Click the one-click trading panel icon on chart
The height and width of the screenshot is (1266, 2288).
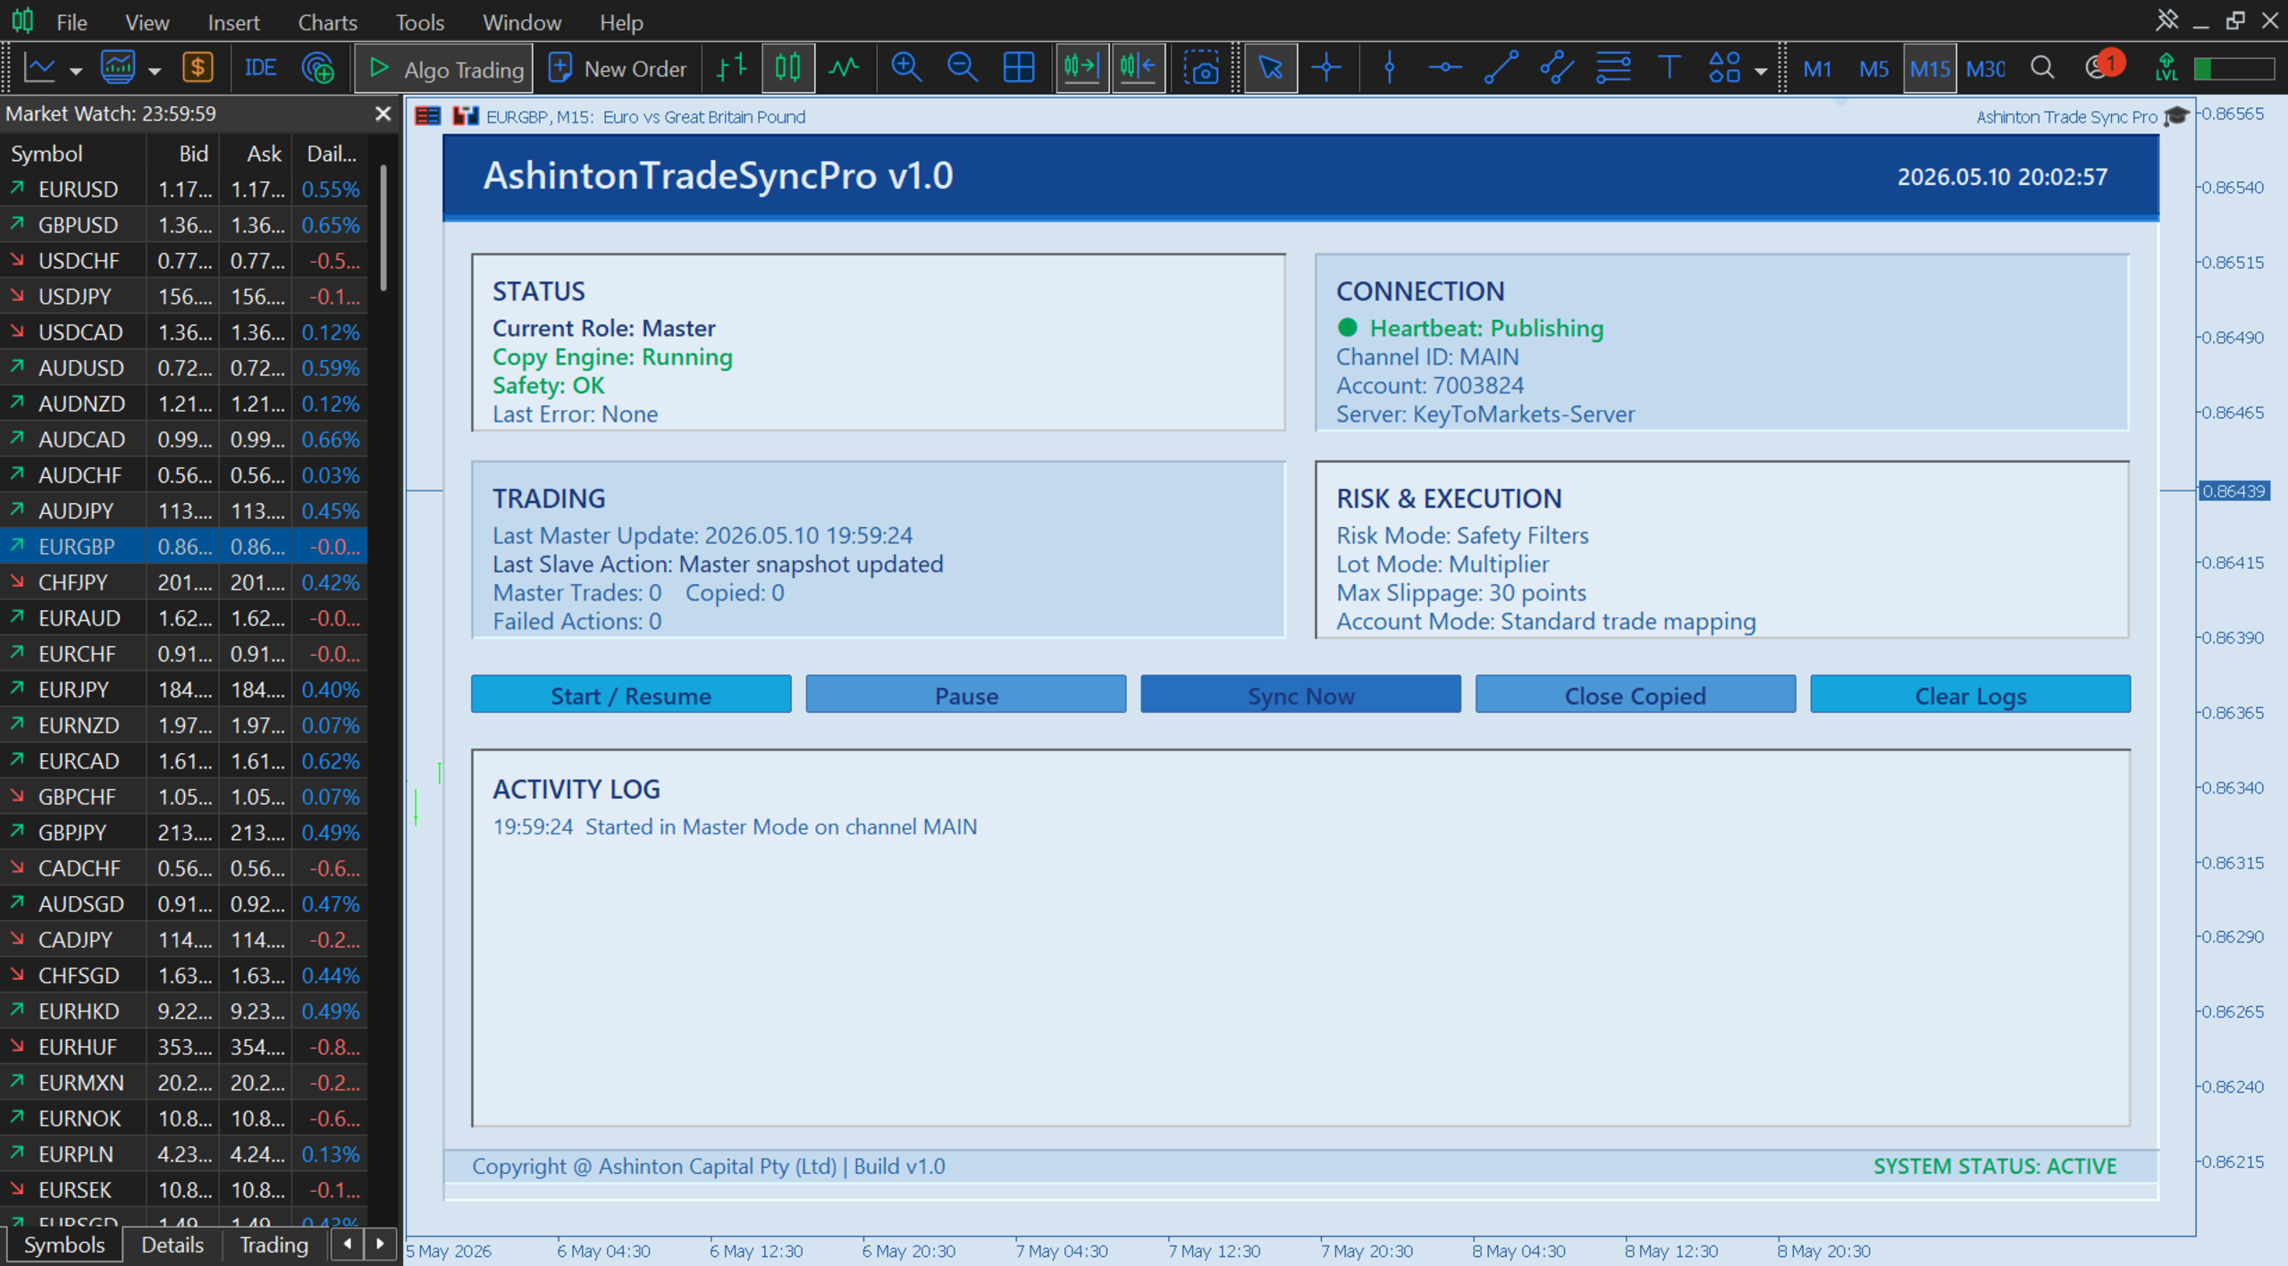click(x=428, y=116)
